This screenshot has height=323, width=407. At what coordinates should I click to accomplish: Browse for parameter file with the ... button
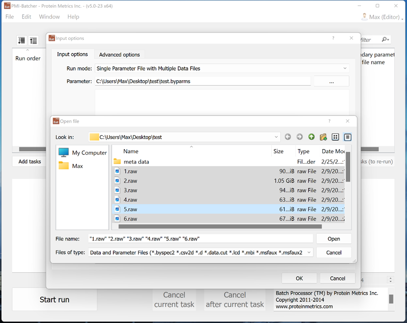pyautogui.click(x=331, y=82)
